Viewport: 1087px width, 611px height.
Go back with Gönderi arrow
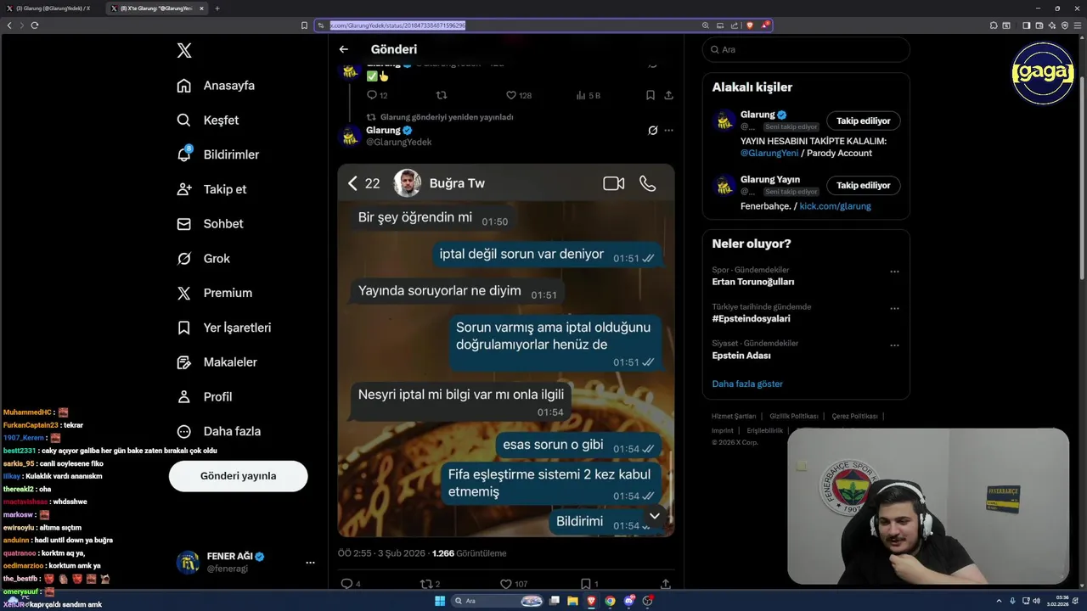tap(344, 49)
